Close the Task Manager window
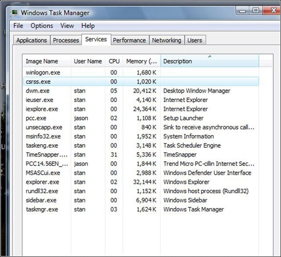281x257 pixels. [x=272, y=10]
